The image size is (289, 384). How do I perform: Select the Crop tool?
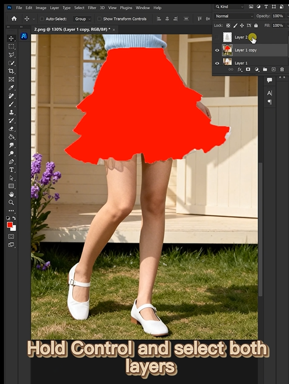[x=11, y=71]
